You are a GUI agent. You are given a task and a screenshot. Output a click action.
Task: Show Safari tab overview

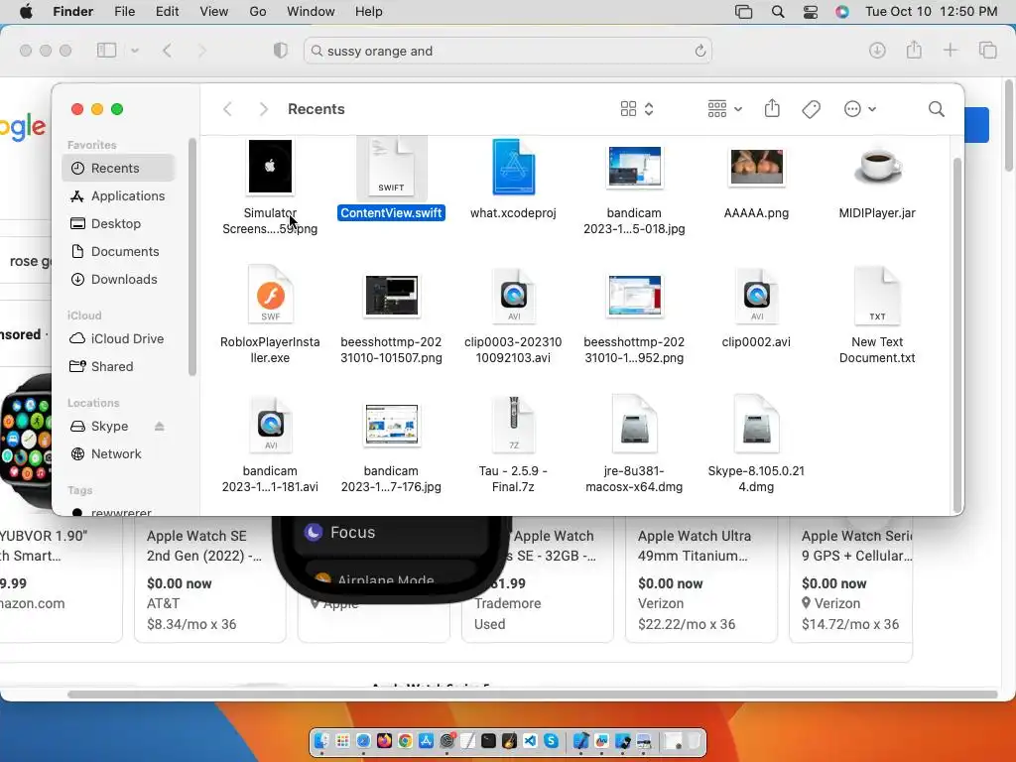(987, 51)
